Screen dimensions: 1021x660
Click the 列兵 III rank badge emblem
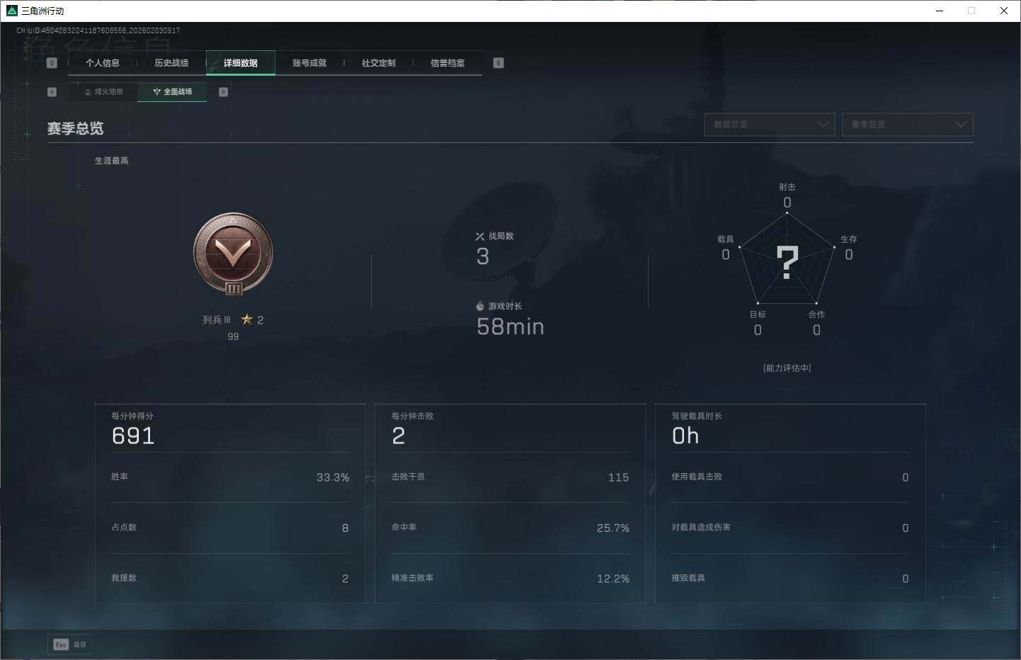(233, 254)
